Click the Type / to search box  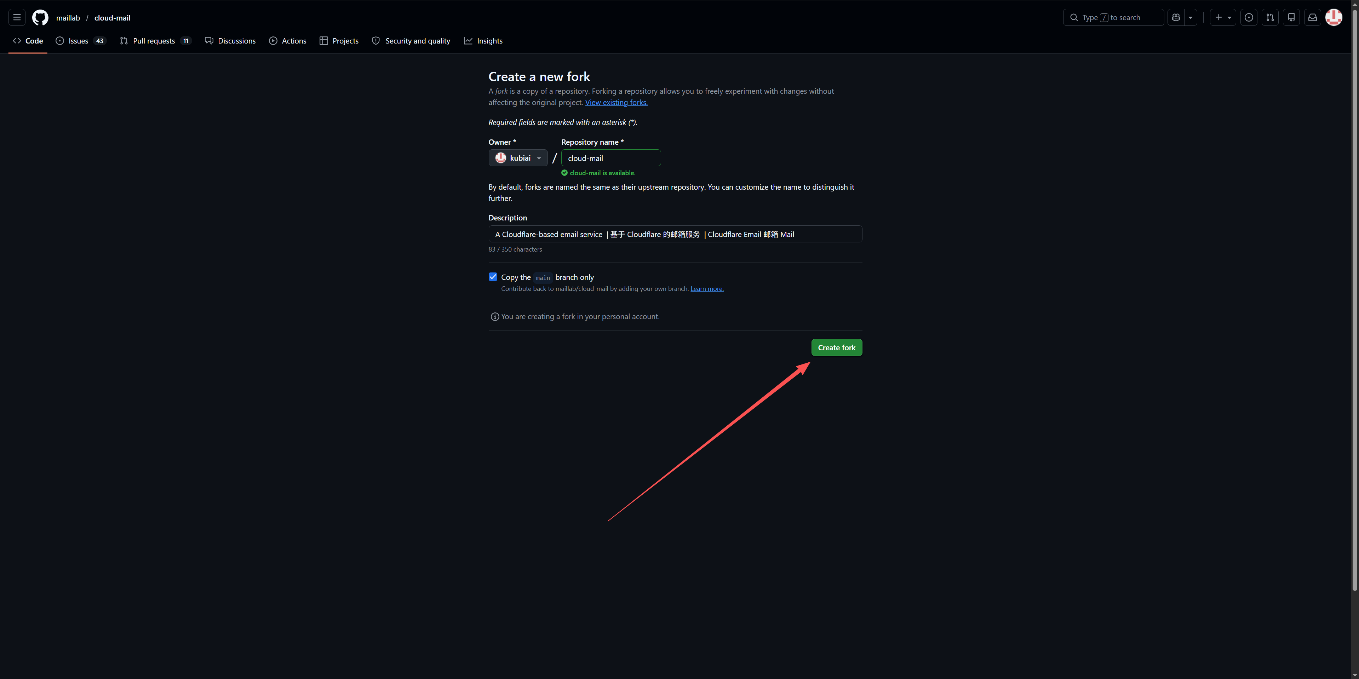[x=1113, y=17]
